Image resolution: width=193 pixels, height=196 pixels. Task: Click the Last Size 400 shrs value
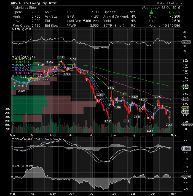pyautogui.click(x=92, y=21)
